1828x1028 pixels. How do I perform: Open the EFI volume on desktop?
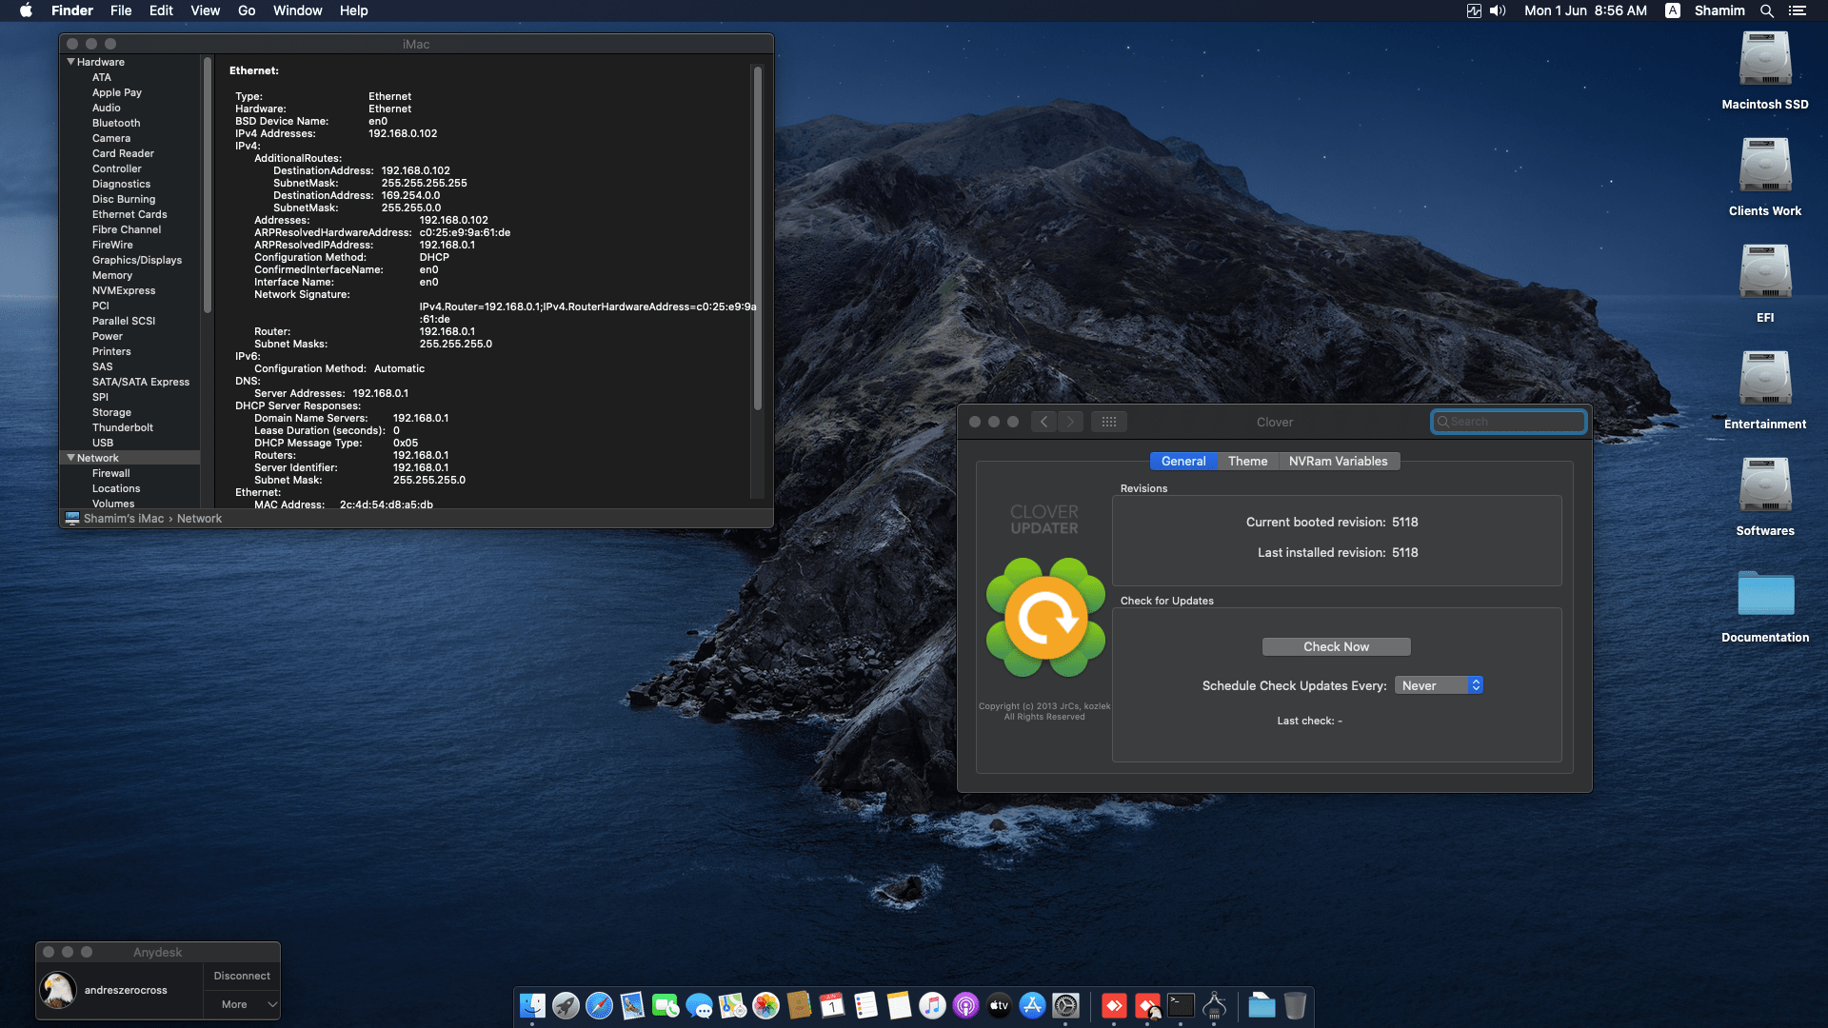(x=1765, y=285)
